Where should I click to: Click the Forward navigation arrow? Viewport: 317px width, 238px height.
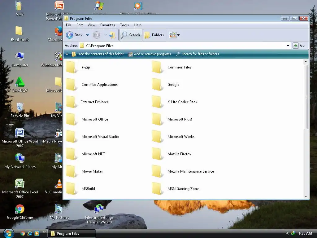pyautogui.click(x=97, y=35)
